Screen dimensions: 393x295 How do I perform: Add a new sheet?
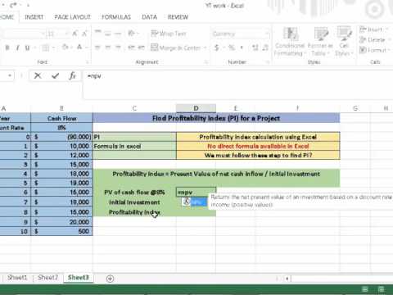point(110,279)
